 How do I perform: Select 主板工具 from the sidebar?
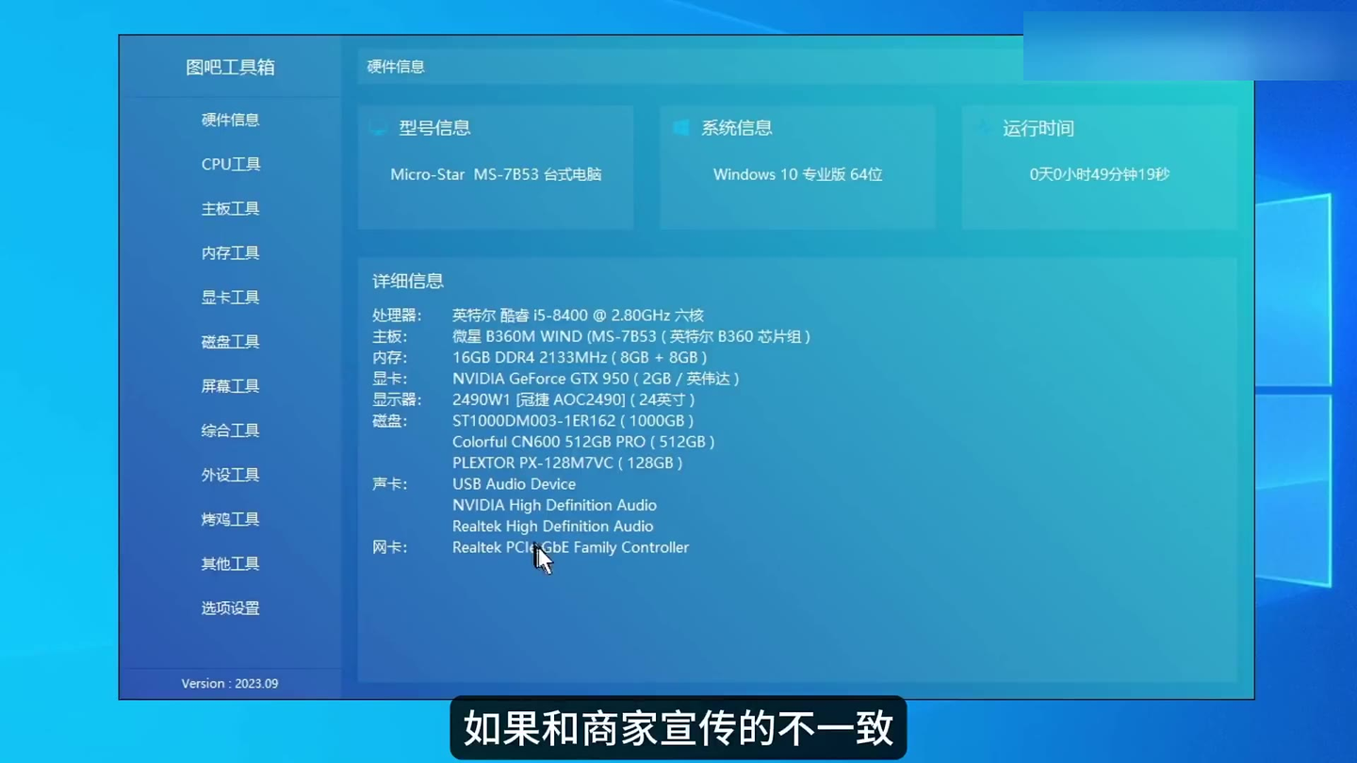click(x=230, y=208)
